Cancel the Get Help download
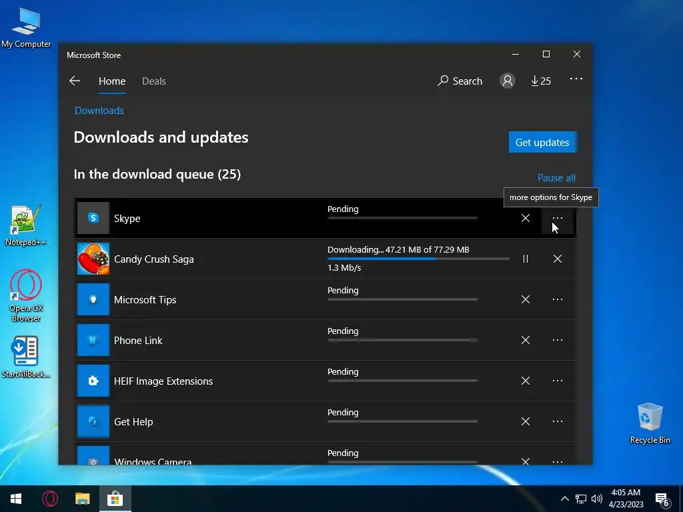The height and width of the screenshot is (512, 683). point(526,421)
